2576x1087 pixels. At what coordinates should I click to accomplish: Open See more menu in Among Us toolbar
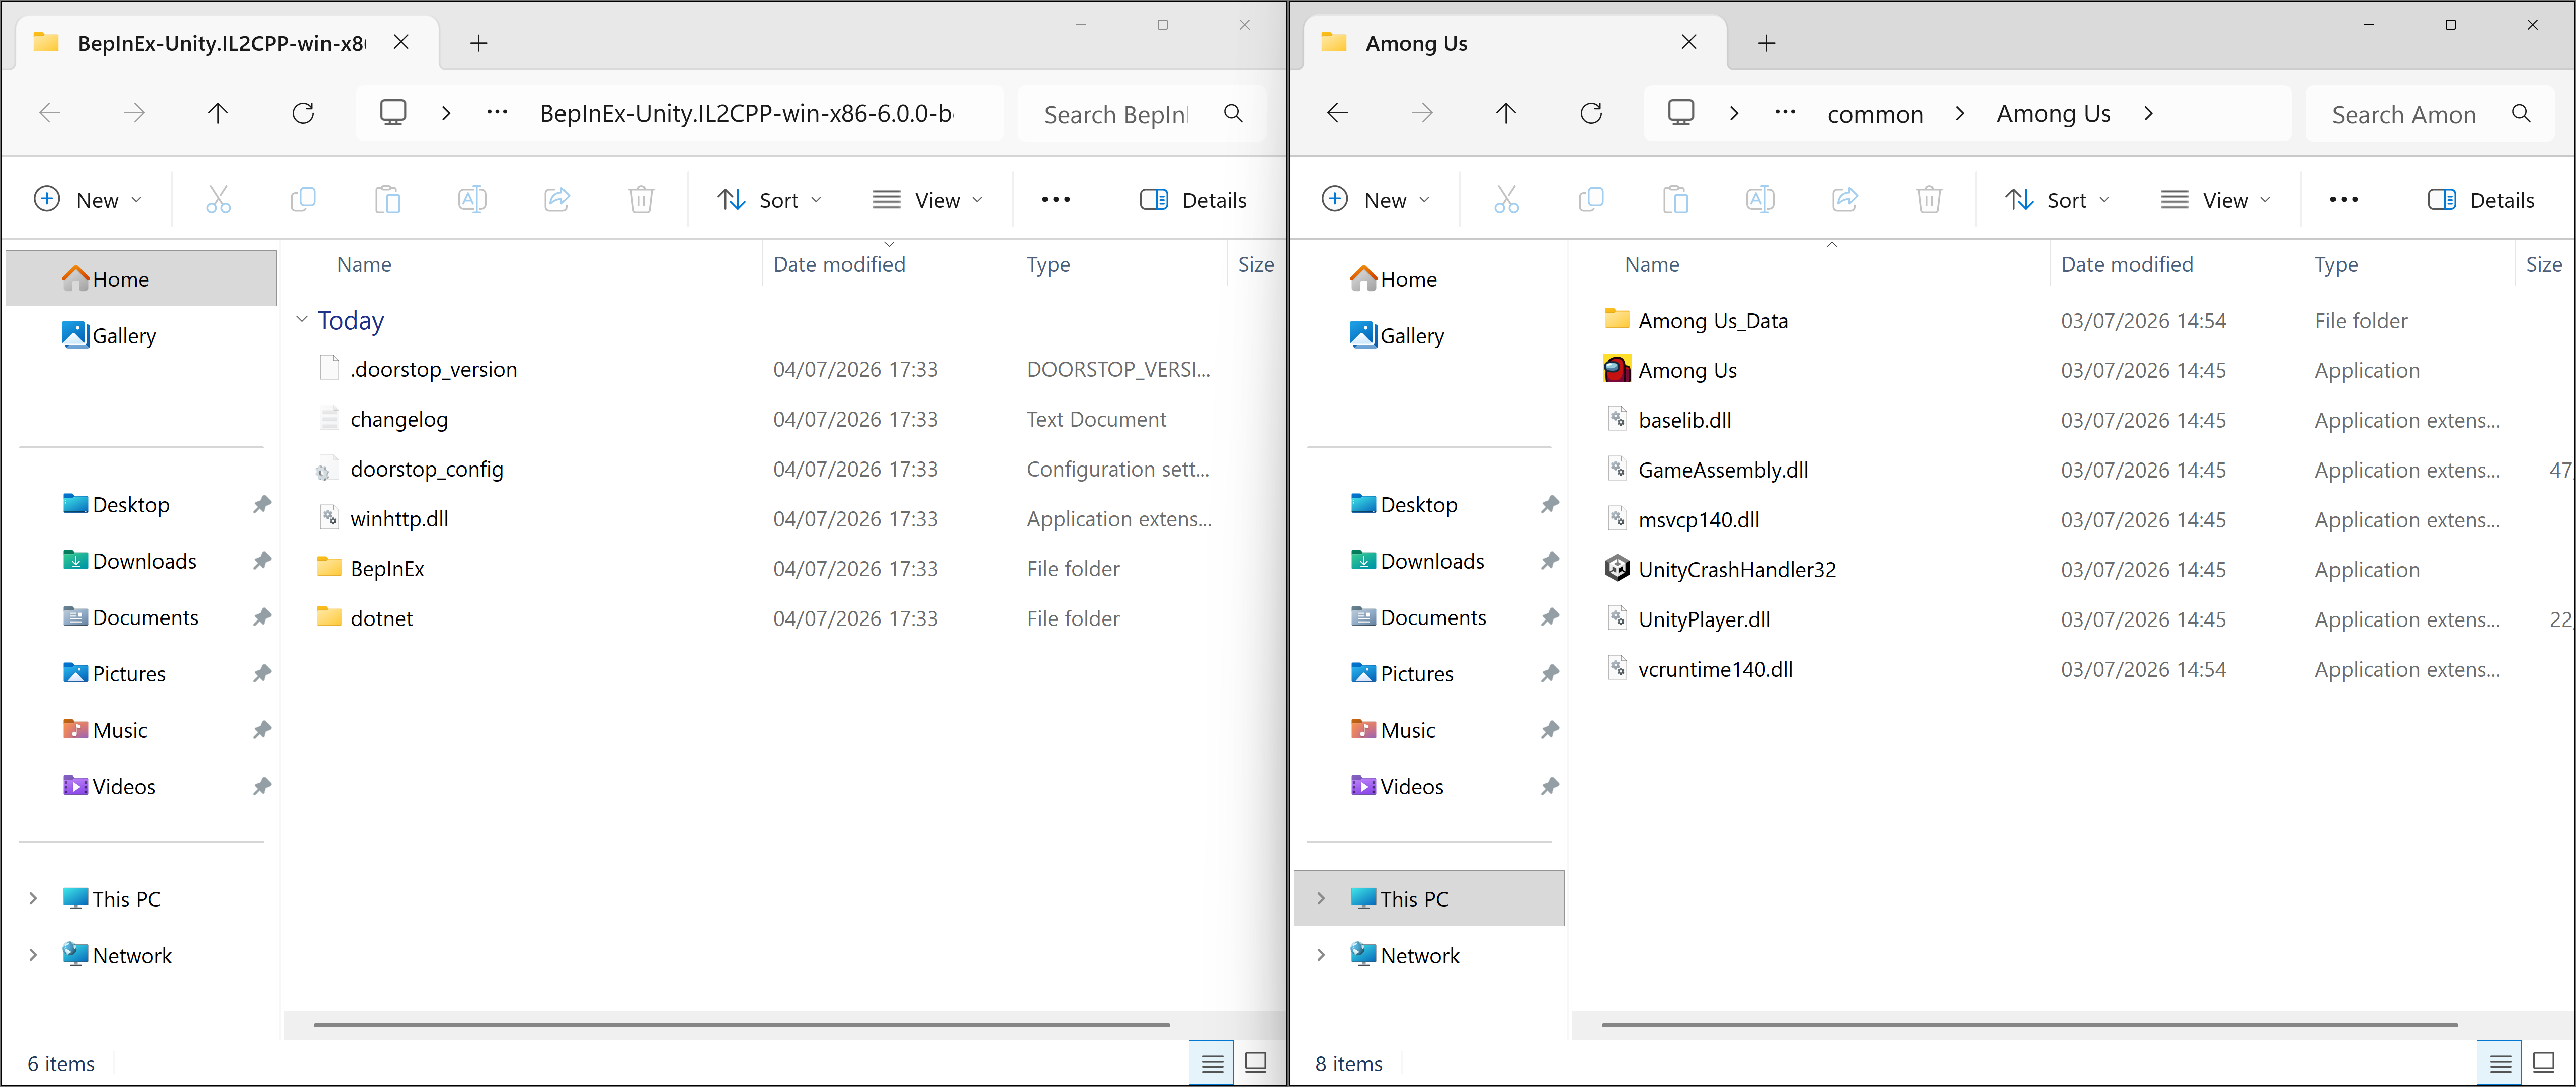[x=2344, y=200]
